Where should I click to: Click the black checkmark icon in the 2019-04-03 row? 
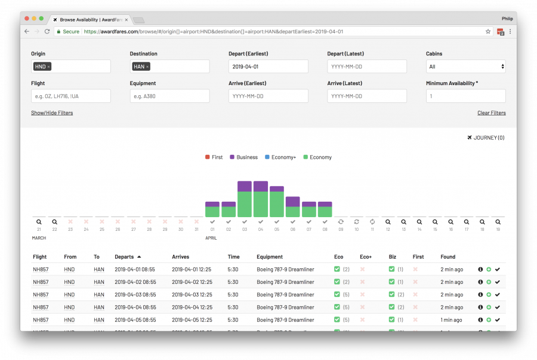coord(497,295)
